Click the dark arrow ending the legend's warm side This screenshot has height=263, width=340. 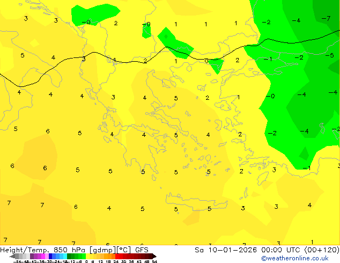click(x=154, y=256)
